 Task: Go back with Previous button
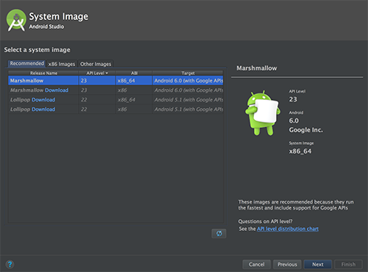[x=287, y=265]
